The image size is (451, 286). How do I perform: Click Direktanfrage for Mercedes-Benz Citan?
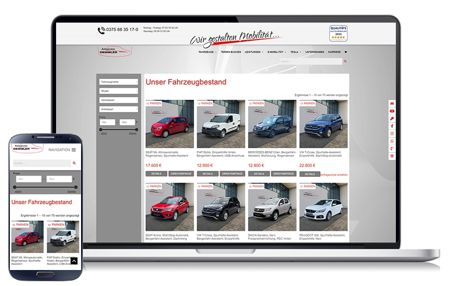[283, 174]
